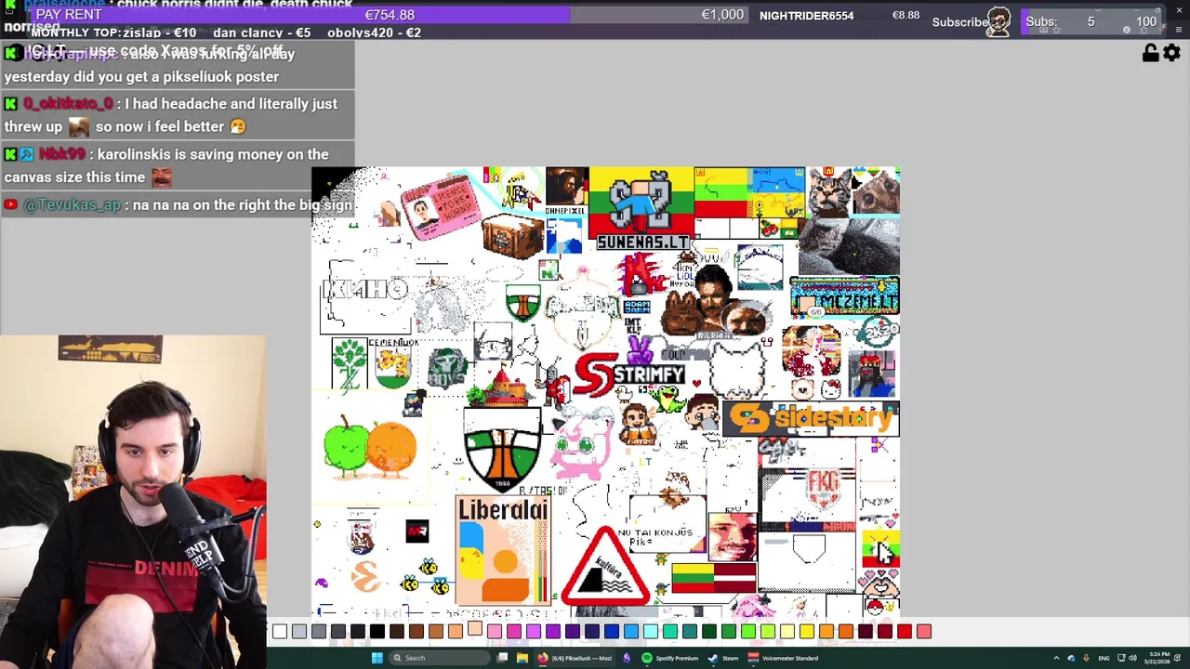Open network status tray icon
This screenshot has width=1190, height=669.
[x=1121, y=658]
